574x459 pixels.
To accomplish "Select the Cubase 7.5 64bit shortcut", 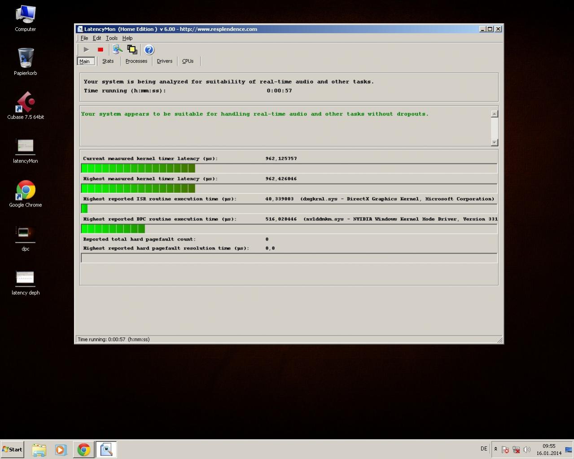I will point(26,106).
